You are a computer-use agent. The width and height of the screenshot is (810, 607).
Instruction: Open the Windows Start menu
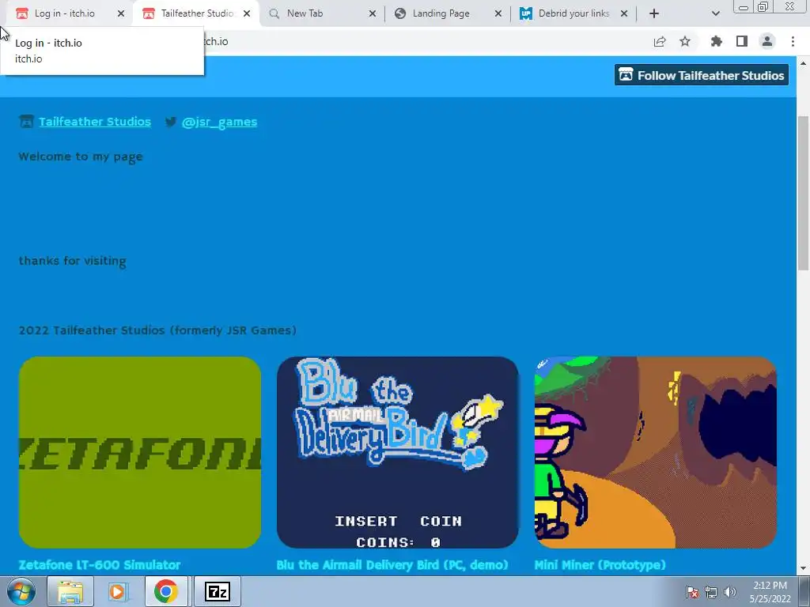tap(21, 591)
